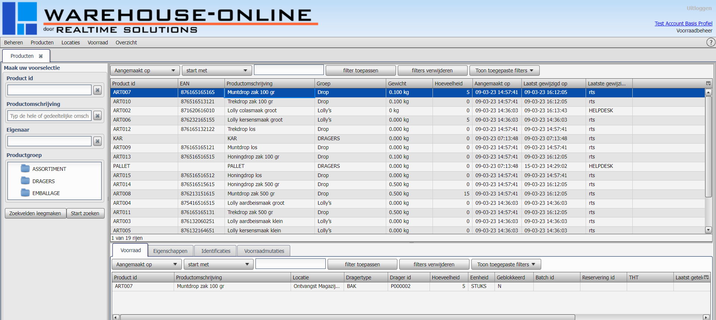Select the lower Voorraad tab
The height and width of the screenshot is (320, 716).
tap(131, 250)
